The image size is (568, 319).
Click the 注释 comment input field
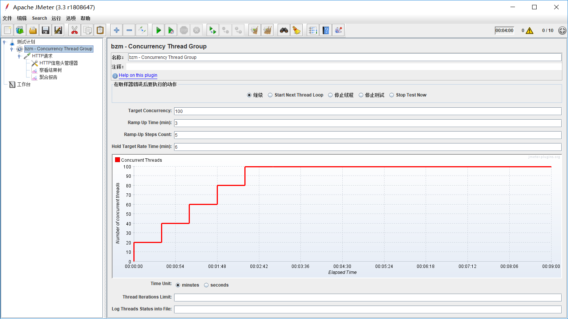click(344, 67)
